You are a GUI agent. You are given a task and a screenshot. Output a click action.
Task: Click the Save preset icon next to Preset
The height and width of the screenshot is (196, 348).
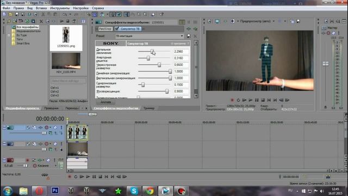[189, 36]
